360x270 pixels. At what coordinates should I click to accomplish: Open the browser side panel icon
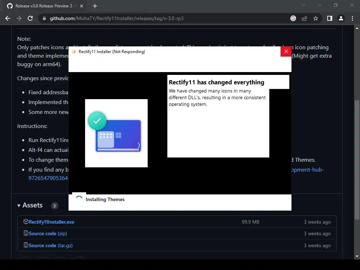[330, 18]
